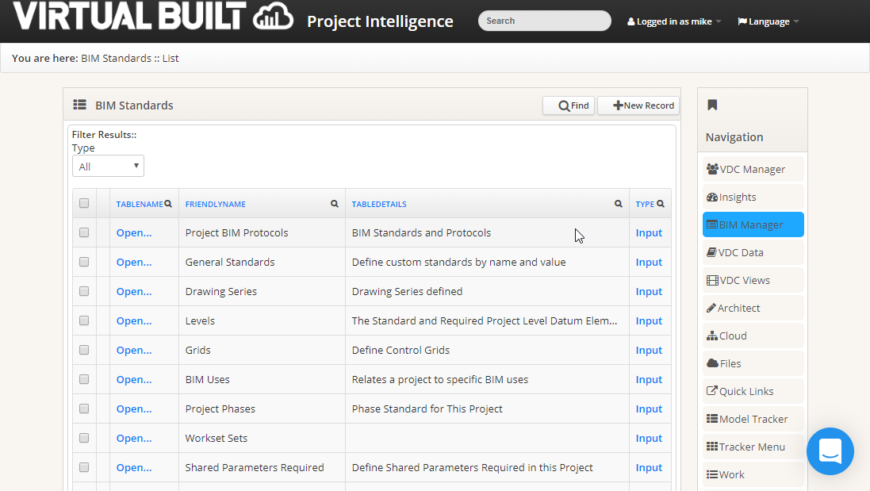Viewport: 870px width, 491px height.
Task: Open the General Standards record
Action: (134, 263)
